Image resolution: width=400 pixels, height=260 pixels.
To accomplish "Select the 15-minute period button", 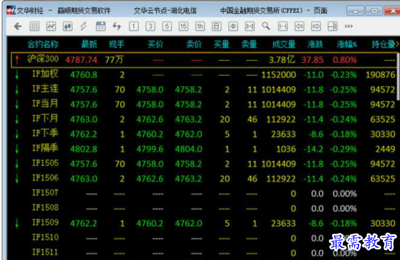I will click(x=183, y=26).
